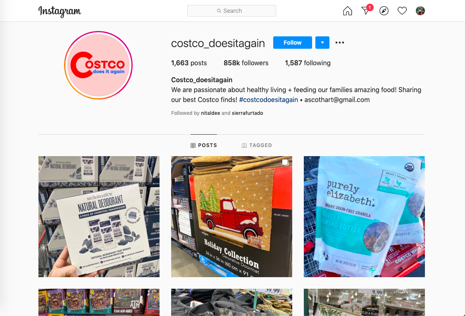Viewport: 465px width, 316px height.
Task: Open activity feed heart icon
Action: point(402,11)
